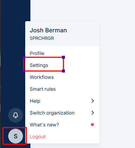The image size is (135, 148).
Task: Click the red dot beside What's new
Action: pos(92,125)
